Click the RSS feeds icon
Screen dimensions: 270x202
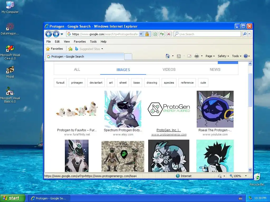[x=179, y=56]
